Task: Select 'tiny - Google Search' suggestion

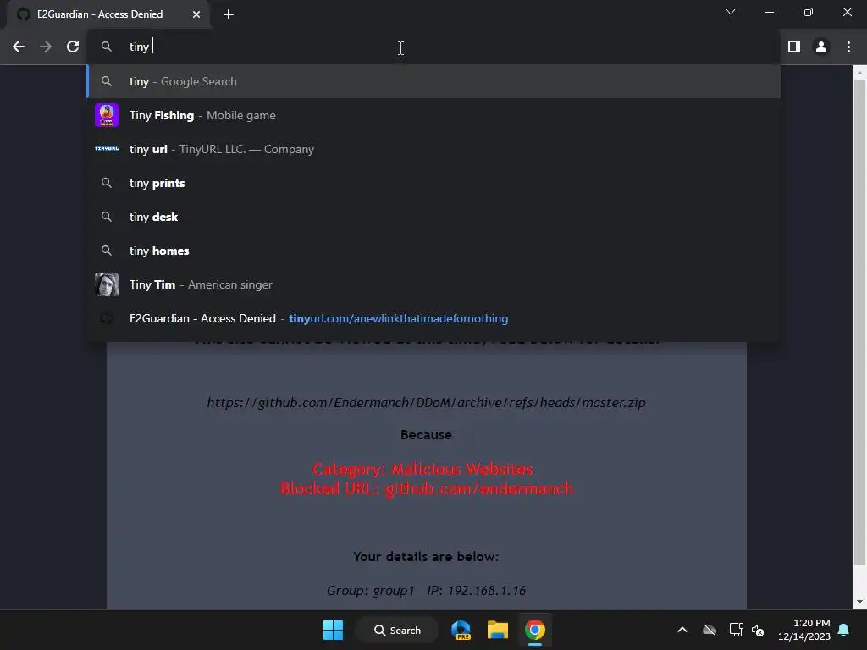Action: click(433, 81)
